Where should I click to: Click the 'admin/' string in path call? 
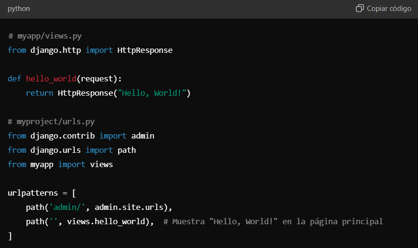(x=67, y=207)
